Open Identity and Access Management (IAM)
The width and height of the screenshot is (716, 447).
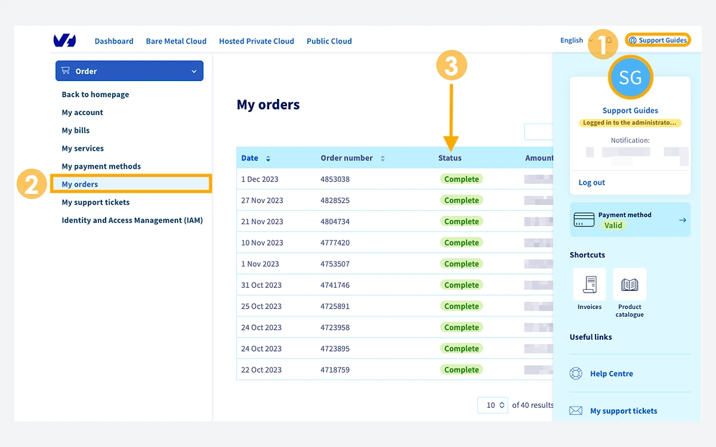pyautogui.click(x=132, y=220)
